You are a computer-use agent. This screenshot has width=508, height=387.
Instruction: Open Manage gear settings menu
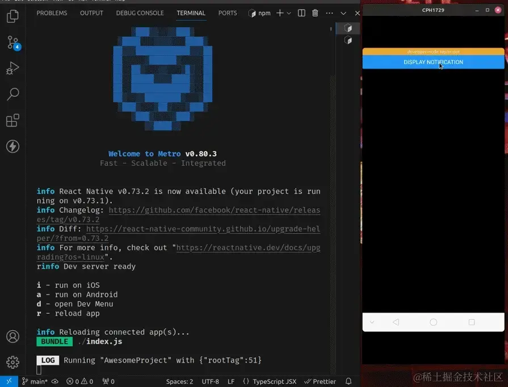[12, 363]
